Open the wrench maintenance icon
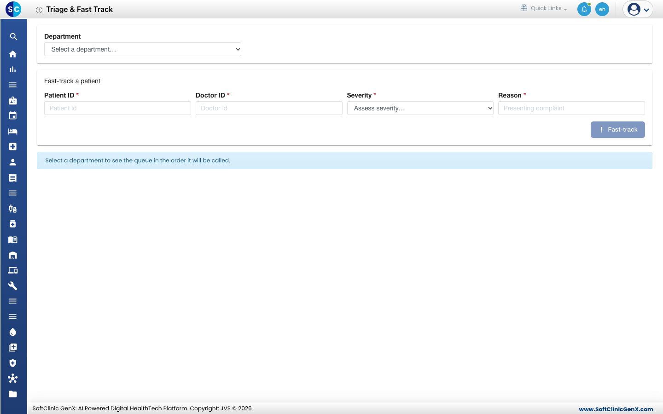Viewport: 663px width, 414px height. pos(13,286)
